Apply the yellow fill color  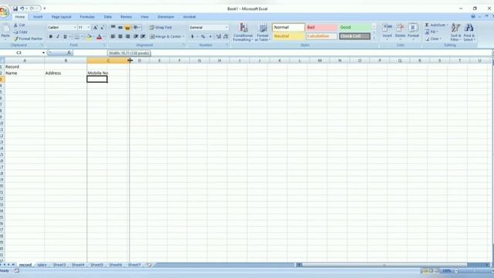[90, 36]
